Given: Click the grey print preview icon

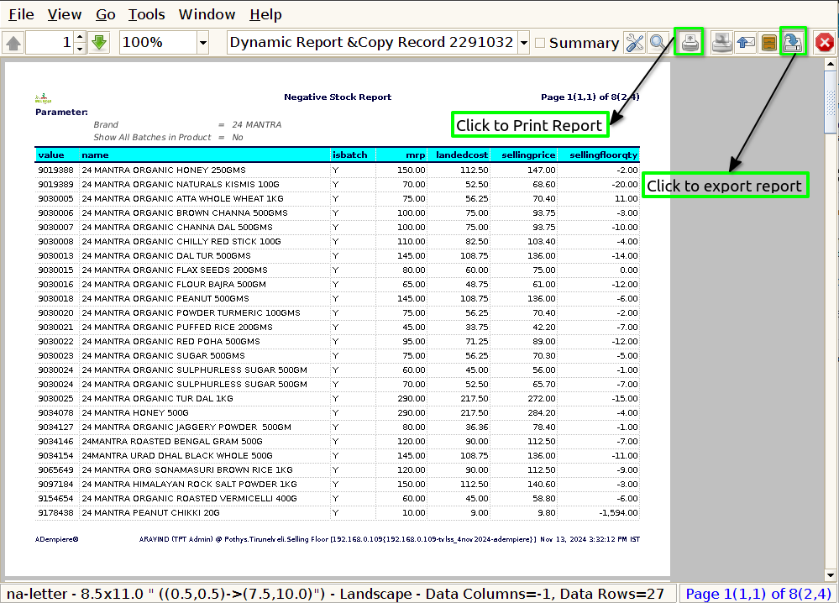Looking at the screenshot, I should click(721, 42).
